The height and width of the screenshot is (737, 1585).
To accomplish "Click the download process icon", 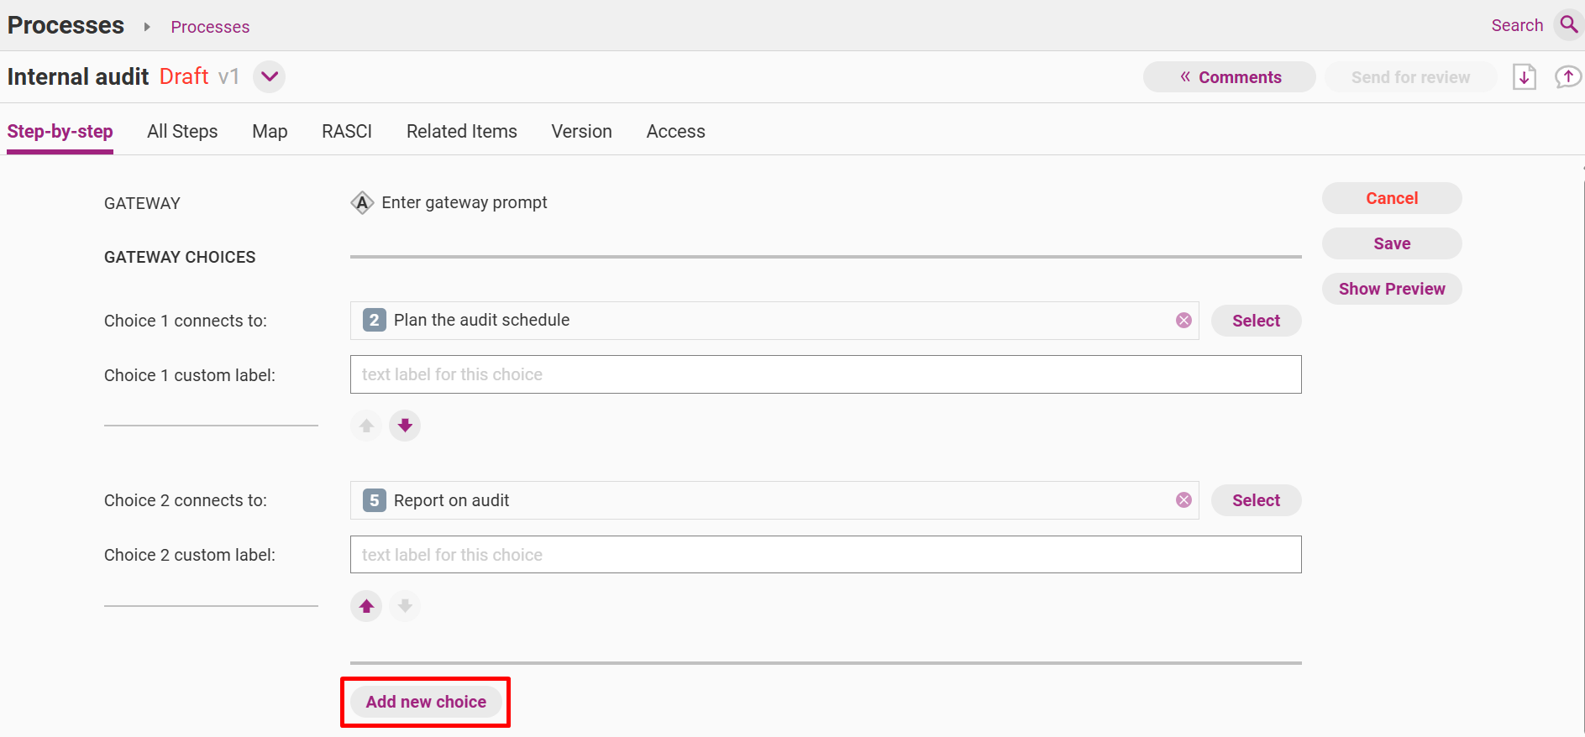I will tap(1525, 77).
